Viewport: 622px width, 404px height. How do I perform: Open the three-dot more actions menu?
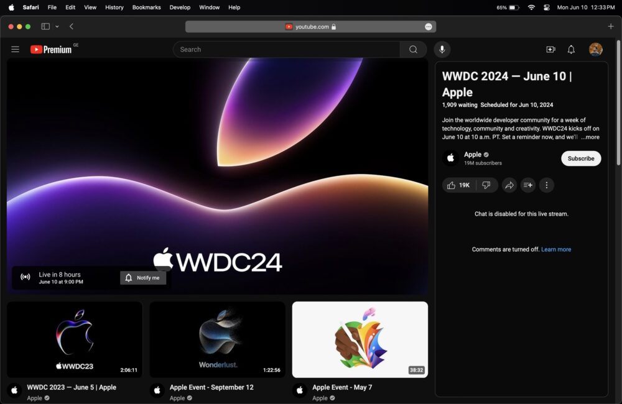tap(546, 185)
